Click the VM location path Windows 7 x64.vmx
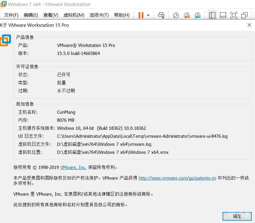255x223 pixels. point(113,152)
